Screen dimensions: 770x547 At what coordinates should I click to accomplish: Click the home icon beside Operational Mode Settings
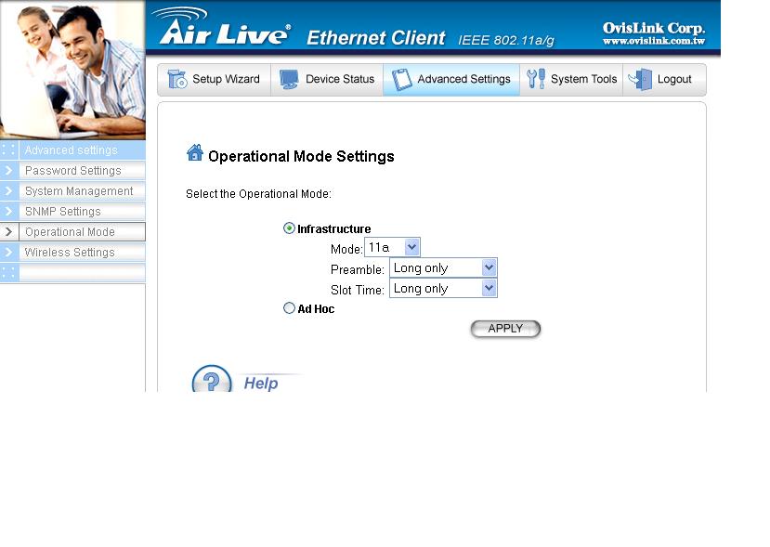pos(195,153)
